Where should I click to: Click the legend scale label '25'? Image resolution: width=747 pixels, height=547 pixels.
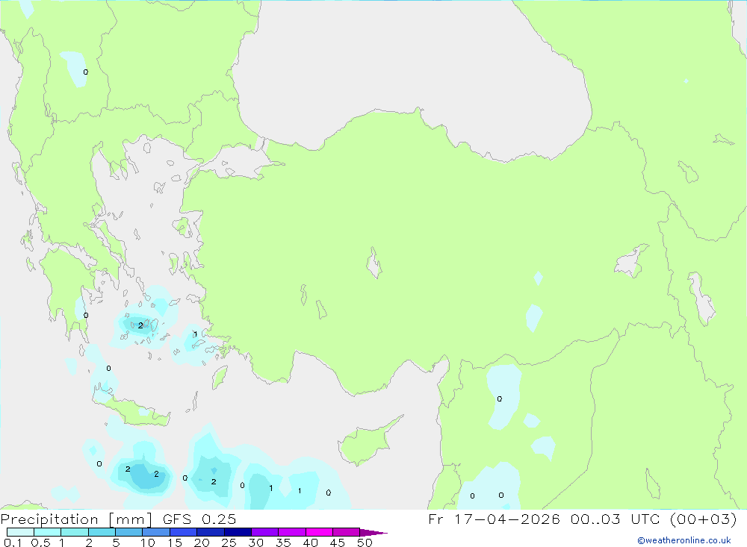229,543
